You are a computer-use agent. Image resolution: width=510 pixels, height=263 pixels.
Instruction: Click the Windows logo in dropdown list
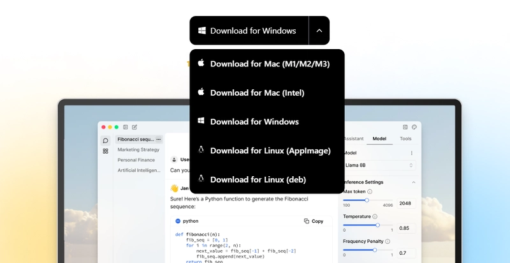[201, 121]
